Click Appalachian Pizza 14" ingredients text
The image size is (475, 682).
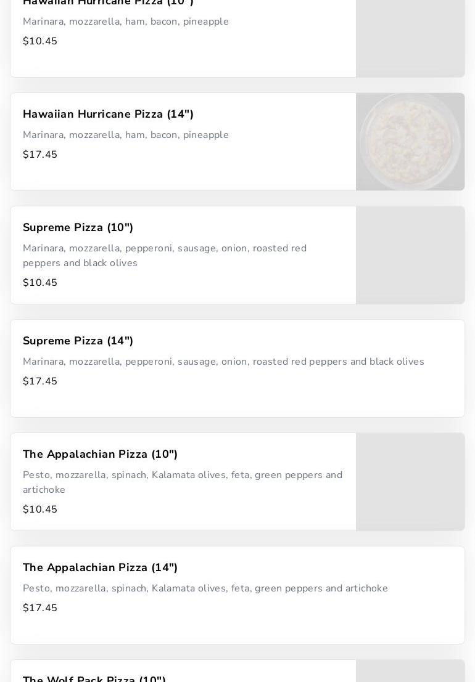pyautogui.click(x=205, y=588)
